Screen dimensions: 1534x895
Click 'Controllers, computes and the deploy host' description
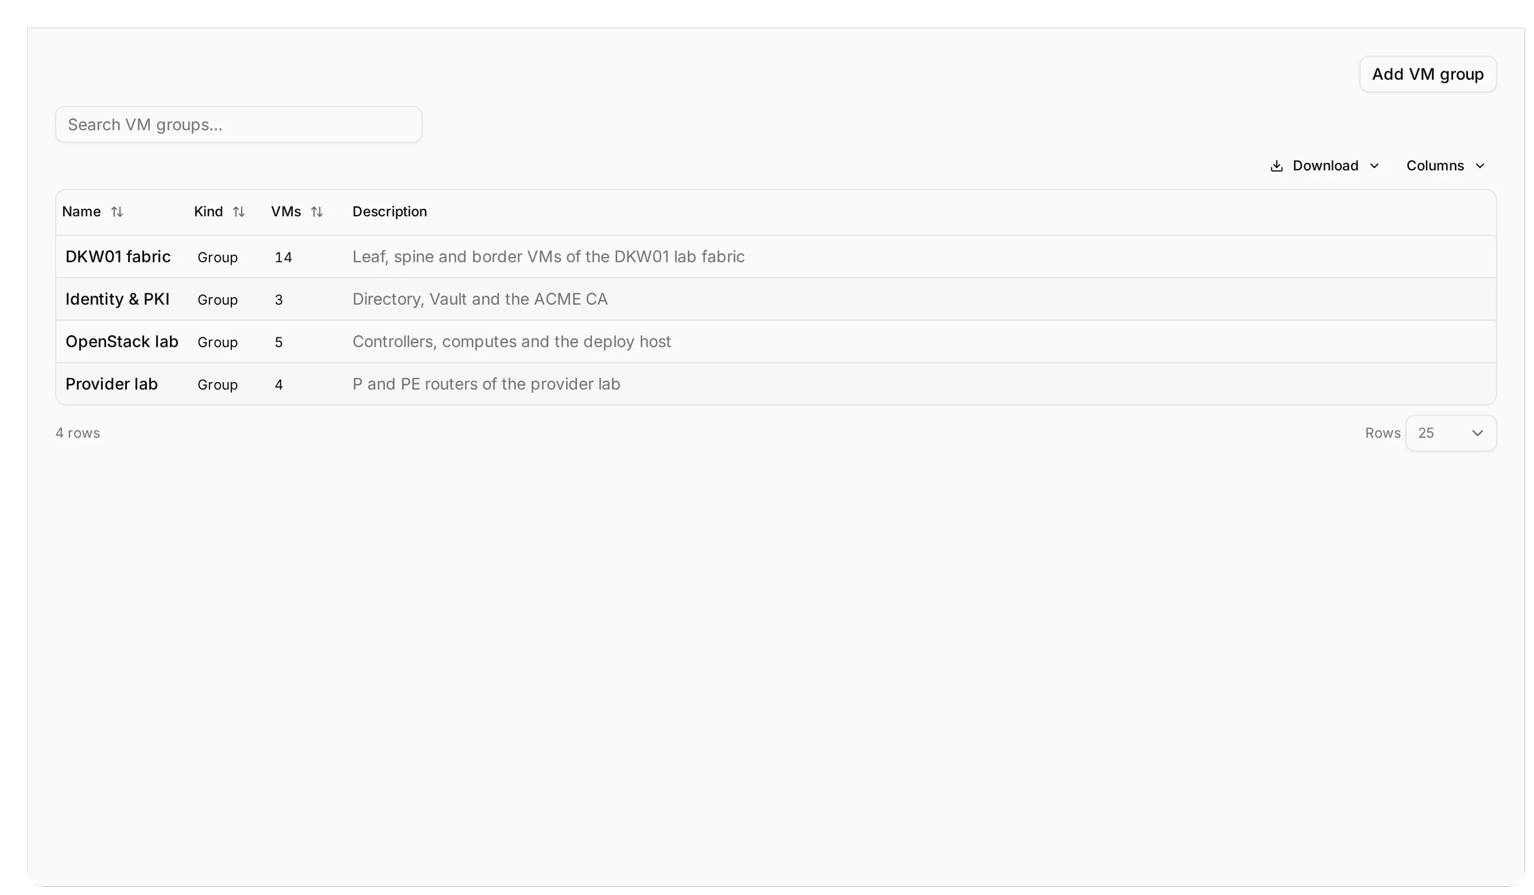click(512, 342)
